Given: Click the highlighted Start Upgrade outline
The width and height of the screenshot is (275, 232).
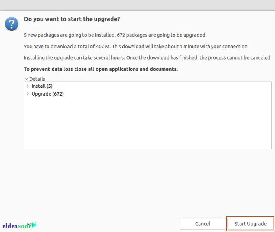Looking at the screenshot, I should tap(250, 224).
